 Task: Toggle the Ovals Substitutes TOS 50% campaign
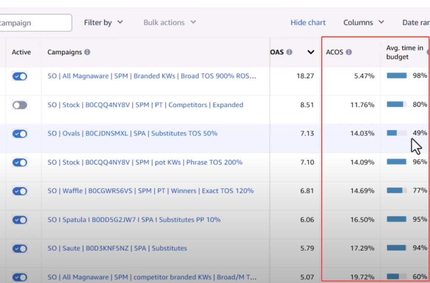coord(20,134)
